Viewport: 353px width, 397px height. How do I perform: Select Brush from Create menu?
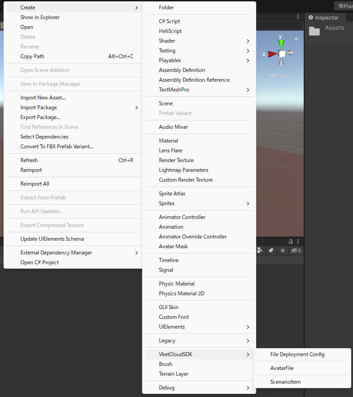(199, 364)
